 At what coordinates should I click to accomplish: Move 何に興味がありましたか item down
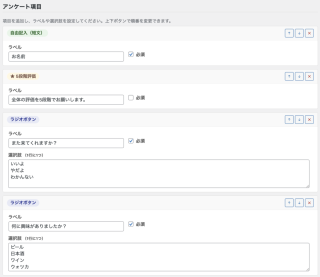point(299,202)
